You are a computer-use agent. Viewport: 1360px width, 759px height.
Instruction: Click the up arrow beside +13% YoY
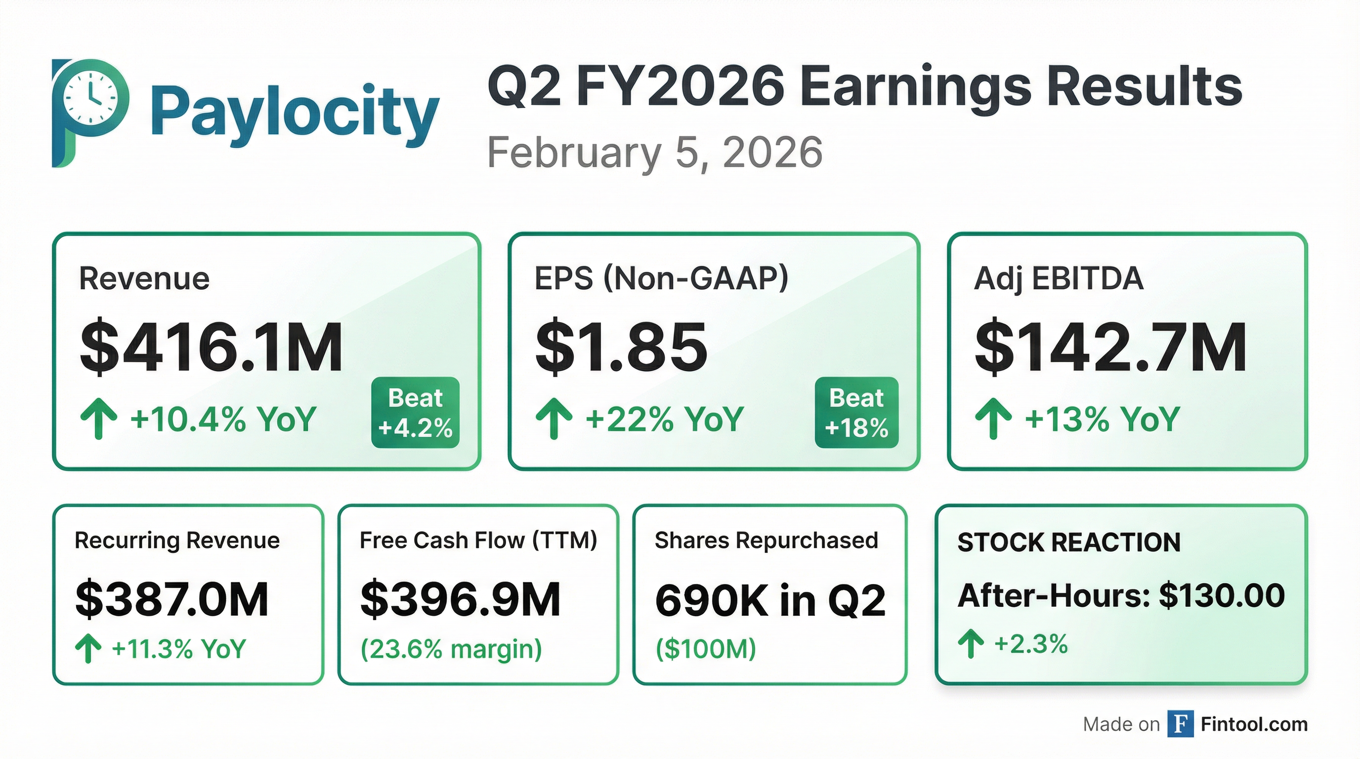point(993,419)
